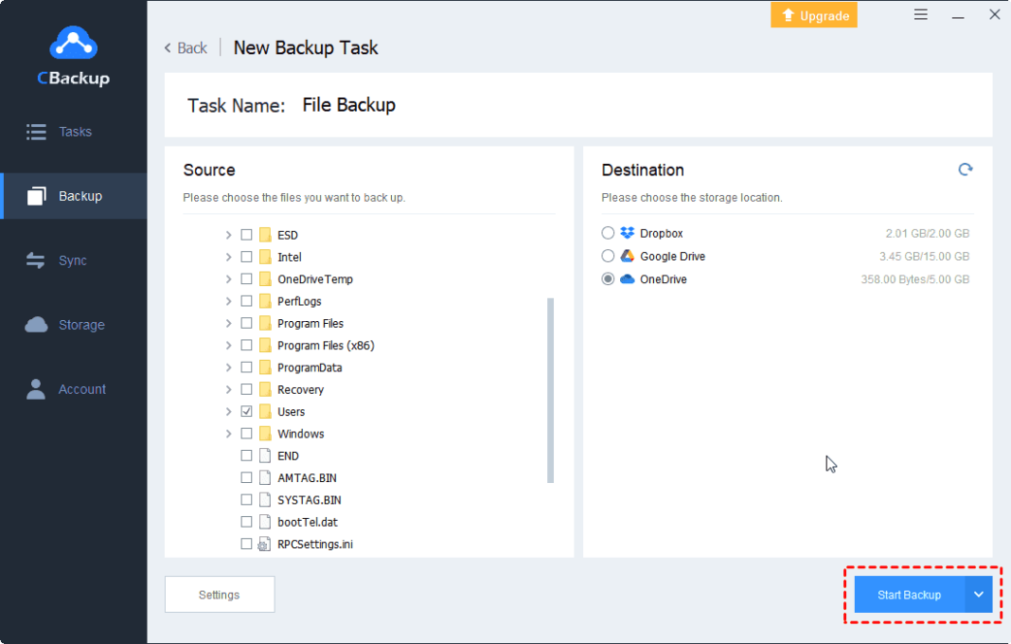Viewport: 1011px width, 644px height.
Task: Click the Storage cloud icon
Action: (x=38, y=324)
